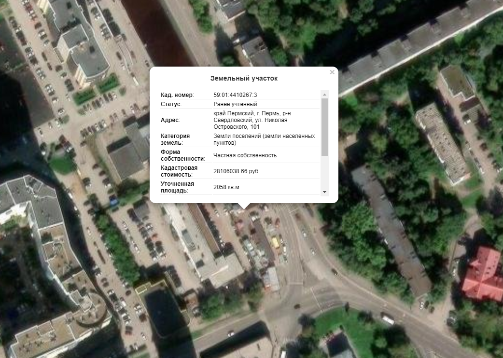Click the Уточненная площадь field label
Screen dimensions: 503x358
click(178, 187)
